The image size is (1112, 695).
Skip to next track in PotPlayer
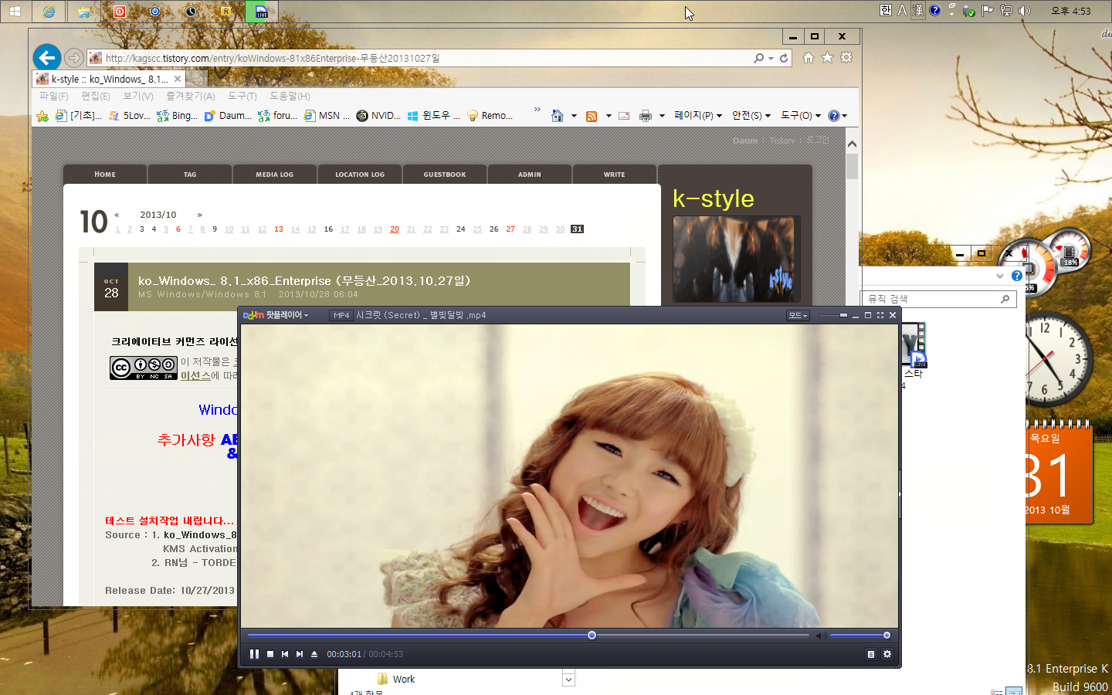[x=300, y=654]
